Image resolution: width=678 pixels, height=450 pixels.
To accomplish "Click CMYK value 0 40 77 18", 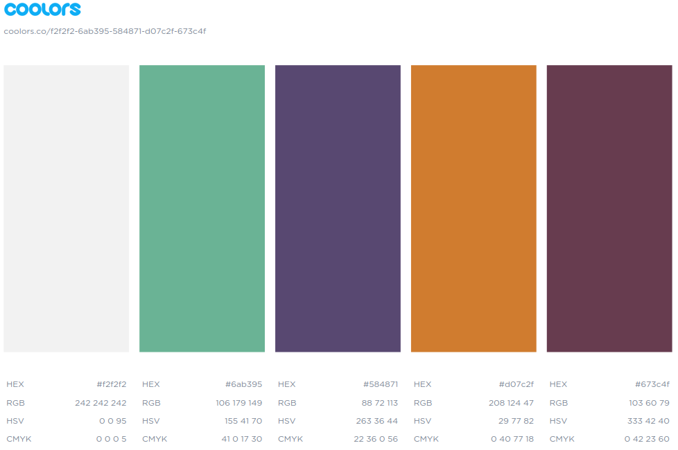I will point(512,439).
